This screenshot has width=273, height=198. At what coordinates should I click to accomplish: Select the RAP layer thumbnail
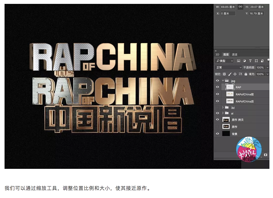[230, 87]
